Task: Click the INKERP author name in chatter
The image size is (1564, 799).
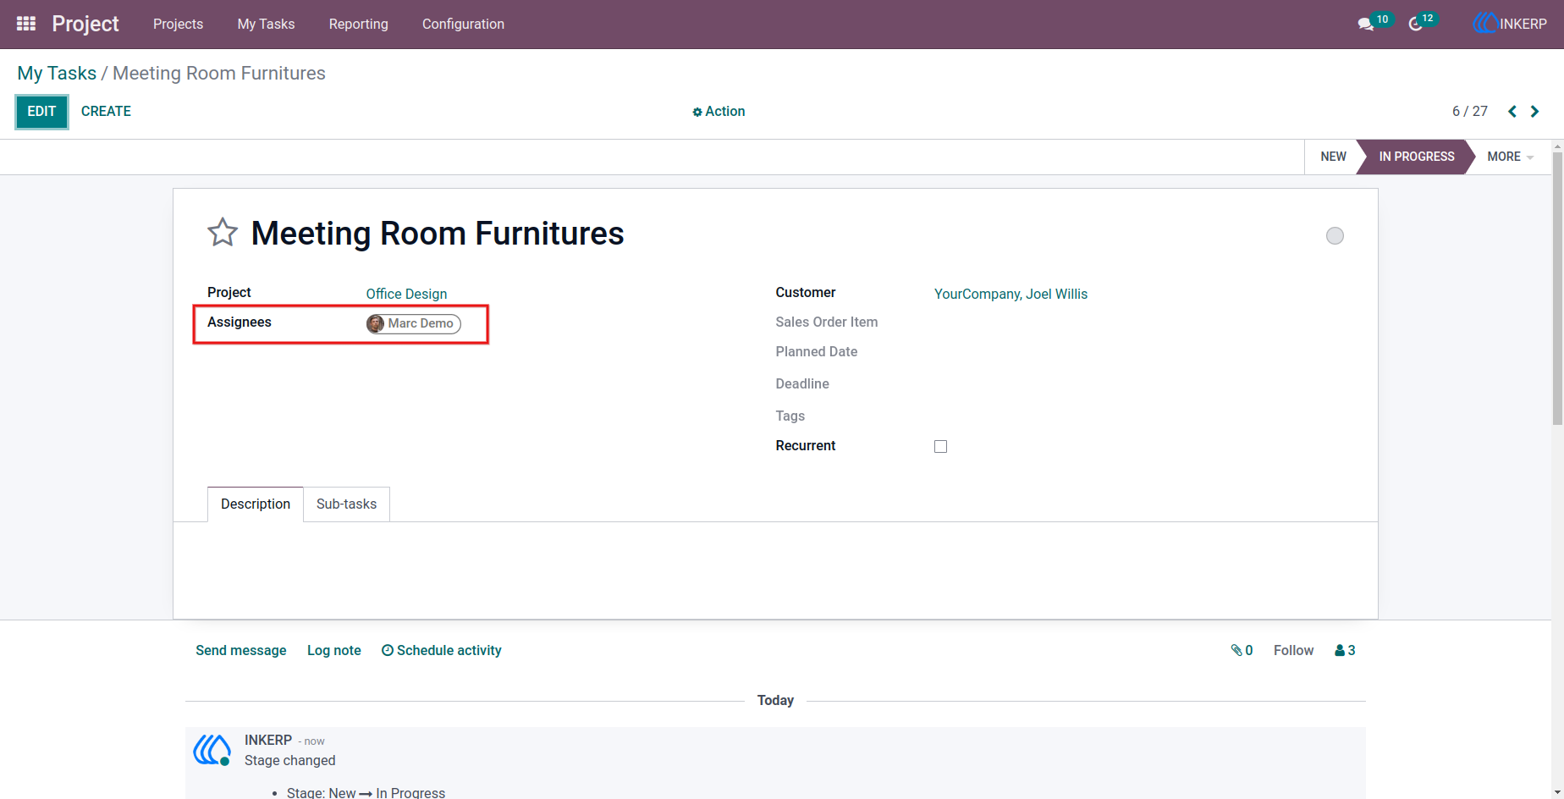Action: pos(268,740)
